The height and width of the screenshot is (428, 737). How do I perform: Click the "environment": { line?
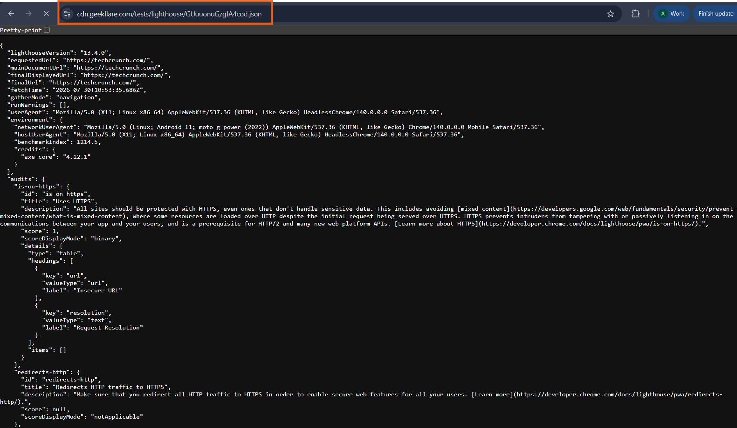pos(35,120)
